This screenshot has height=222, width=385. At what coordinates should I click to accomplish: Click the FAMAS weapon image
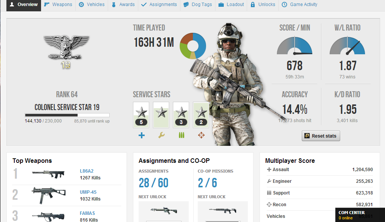point(48,216)
